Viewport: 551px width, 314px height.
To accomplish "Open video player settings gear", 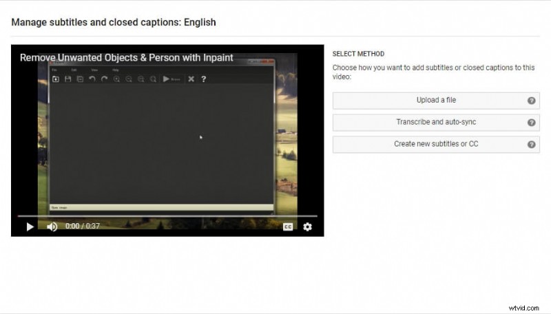I will [x=307, y=227].
